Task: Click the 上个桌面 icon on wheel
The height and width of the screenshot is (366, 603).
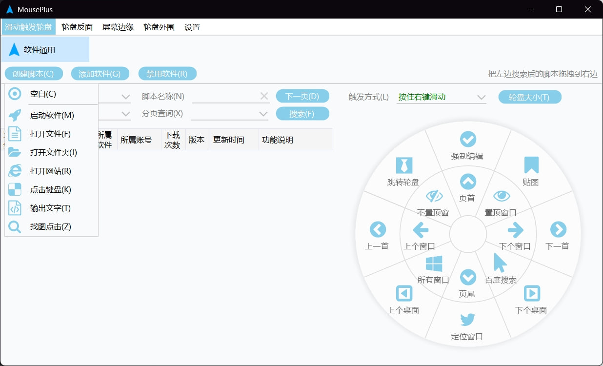Action: [404, 293]
